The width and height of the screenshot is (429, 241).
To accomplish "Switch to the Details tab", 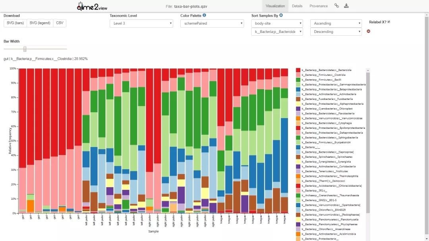I will pyautogui.click(x=297, y=6).
